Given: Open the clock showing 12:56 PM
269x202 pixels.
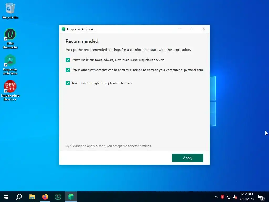Looking at the screenshot, I should point(246,197).
